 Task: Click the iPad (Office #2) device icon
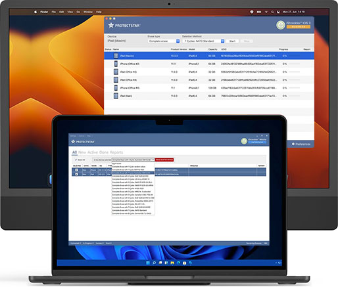[116, 72]
